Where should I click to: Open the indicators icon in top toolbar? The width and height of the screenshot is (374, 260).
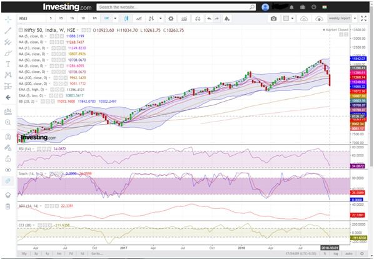[151, 18]
